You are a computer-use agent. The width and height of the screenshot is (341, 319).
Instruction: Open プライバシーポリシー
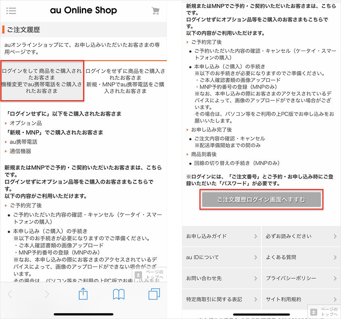[301, 278]
